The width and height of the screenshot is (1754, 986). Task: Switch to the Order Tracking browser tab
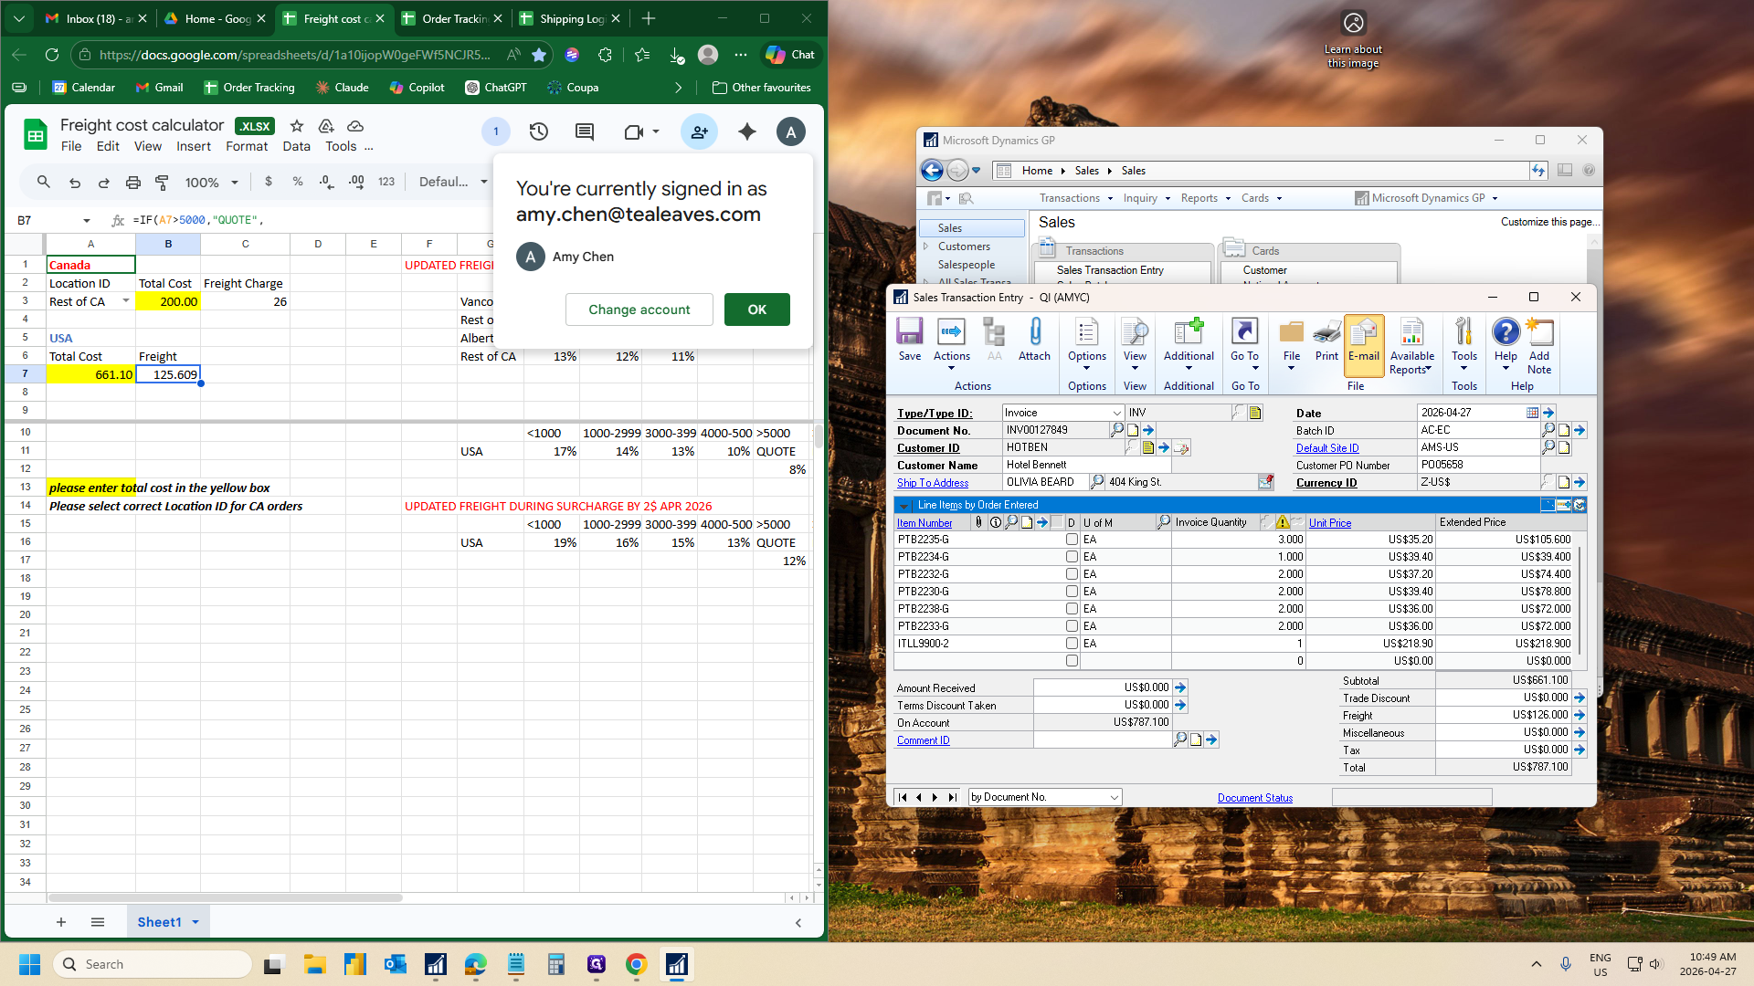453,18
